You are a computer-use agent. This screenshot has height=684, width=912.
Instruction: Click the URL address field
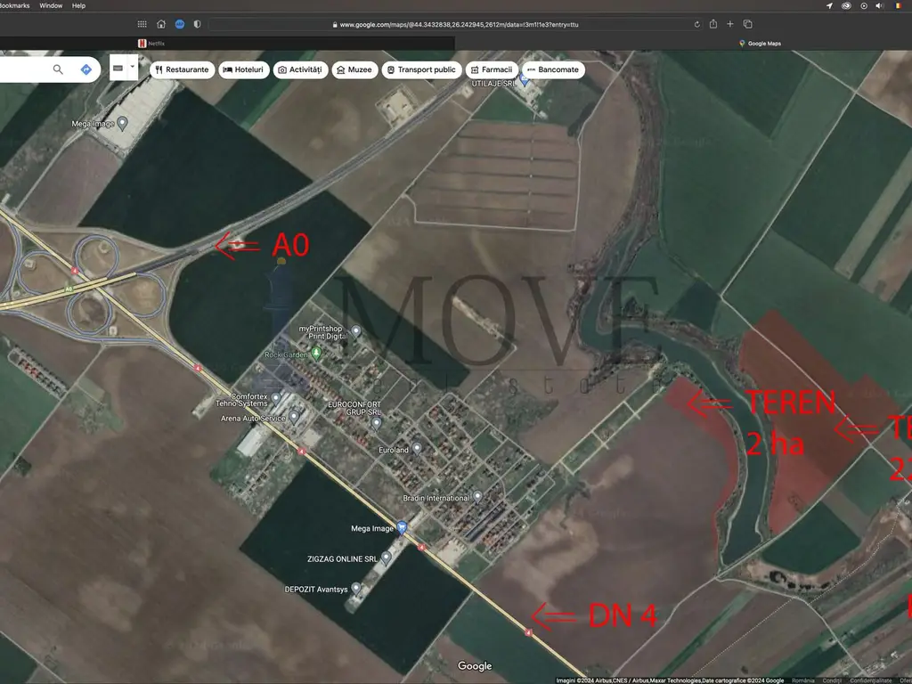[x=455, y=24]
